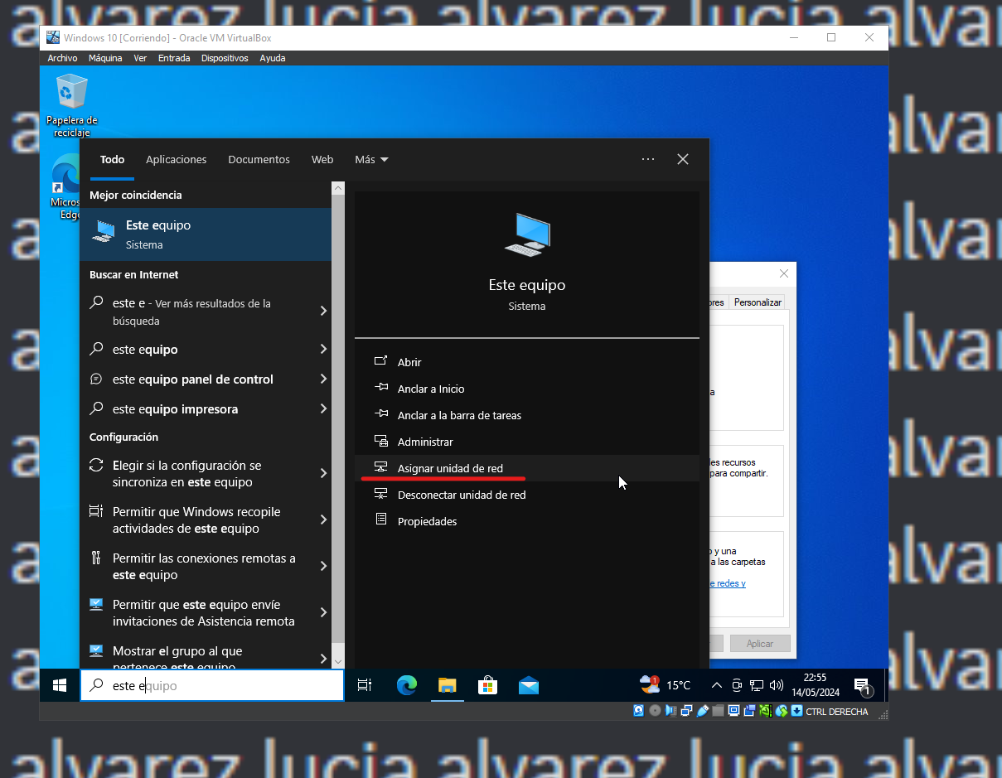1002x778 pixels.
Task: Click the optical drive icon in VirtualBox status bar
Action: 655,711
